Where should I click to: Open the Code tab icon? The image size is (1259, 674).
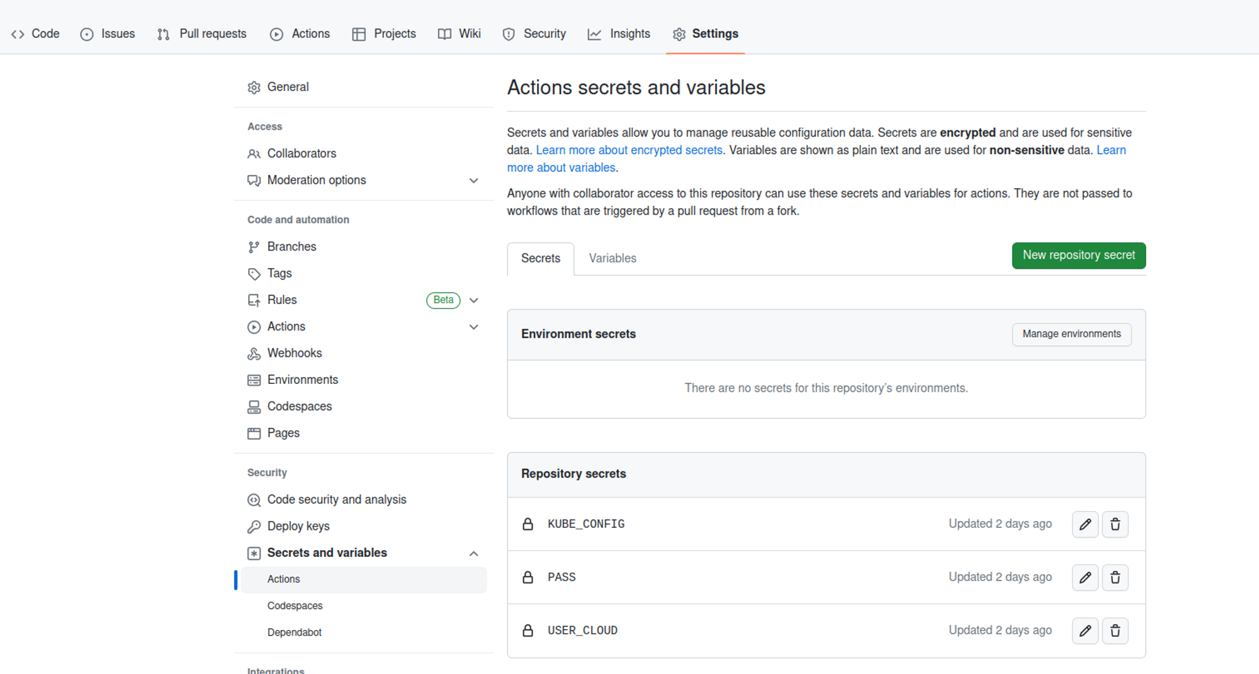point(18,34)
